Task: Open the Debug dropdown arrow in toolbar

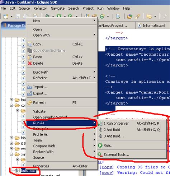Action: pos(53,16)
